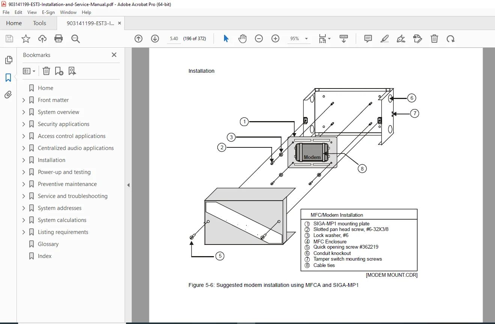This screenshot has height=324, width=495.
Task: Add a sticky note comment
Action: pyautogui.click(x=368, y=39)
